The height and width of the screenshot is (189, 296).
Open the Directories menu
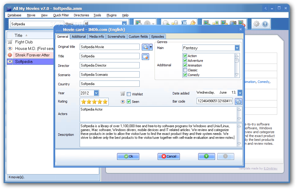[x=81, y=15]
